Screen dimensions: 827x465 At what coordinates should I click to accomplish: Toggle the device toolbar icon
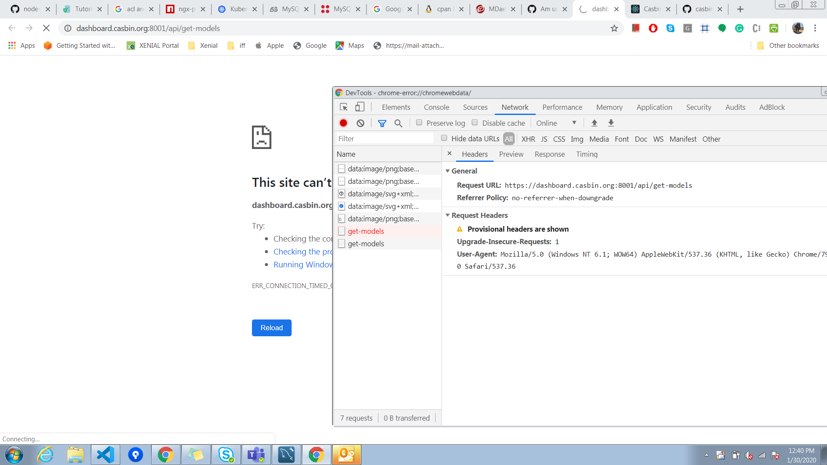click(x=360, y=107)
